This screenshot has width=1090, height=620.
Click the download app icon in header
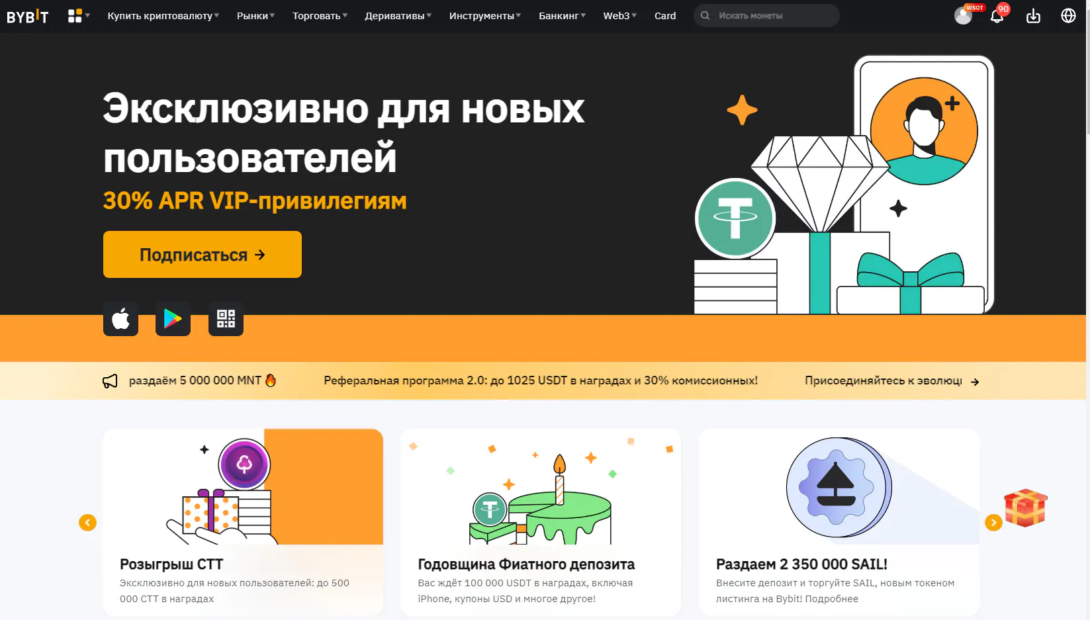pos(1033,16)
